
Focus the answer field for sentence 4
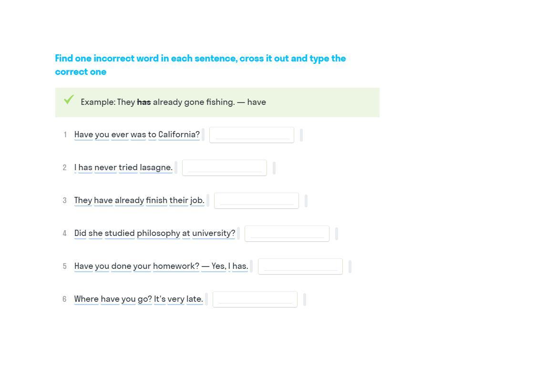coord(287,234)
